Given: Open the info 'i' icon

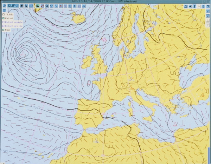Looking at the screenshot, I should (x=203, y=6).
